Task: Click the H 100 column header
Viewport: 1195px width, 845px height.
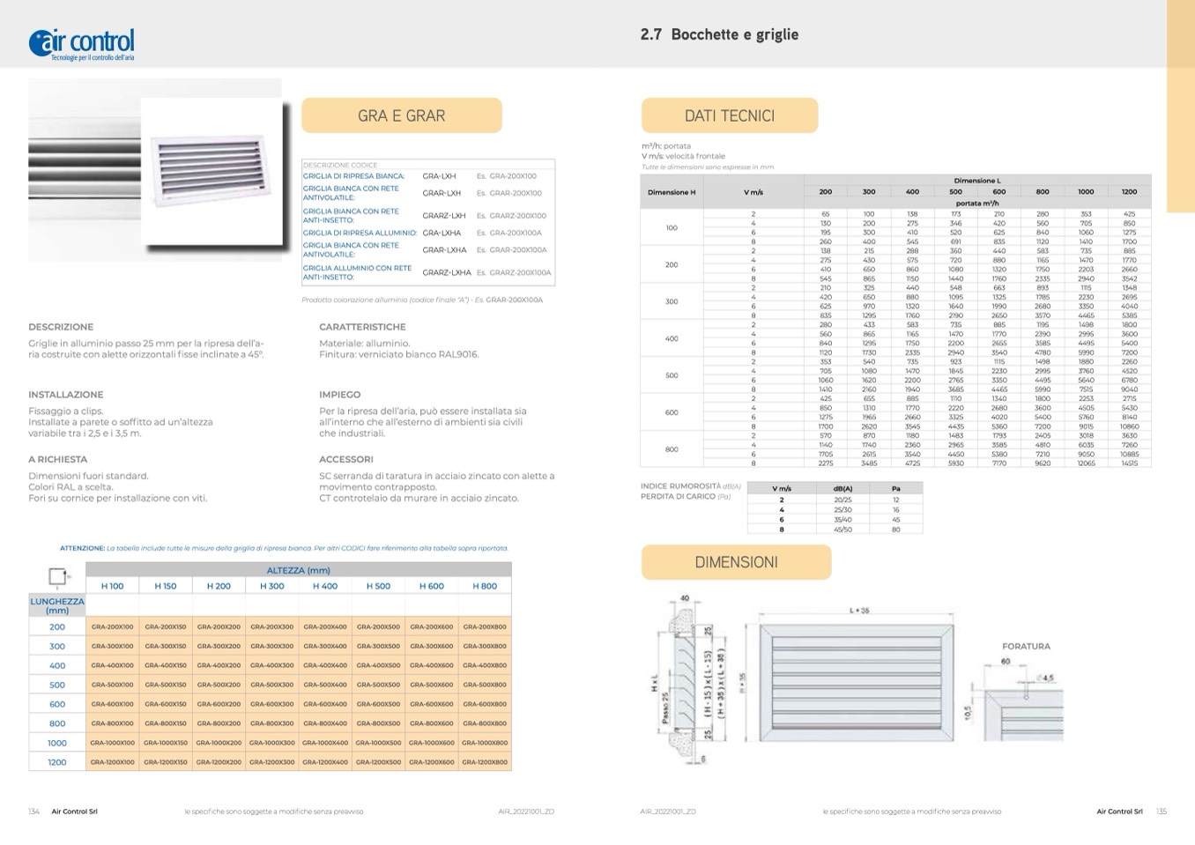Action: tap(112, 586)
